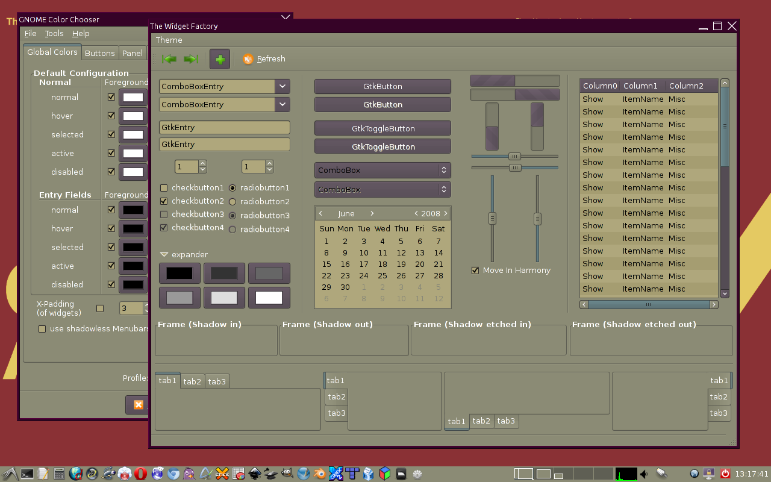
Task: Click the second GtkToggleButton
Action: click(382, 146)
